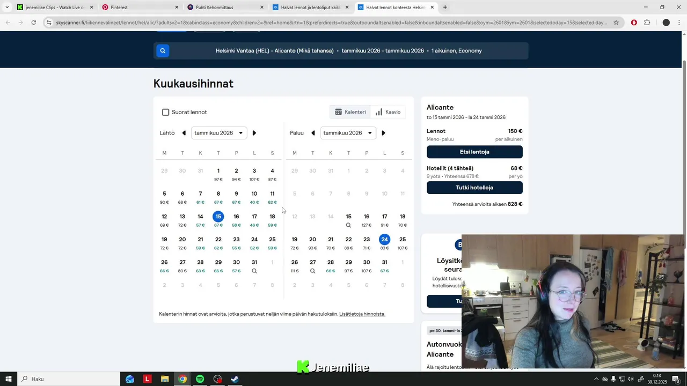Select departure date 27 at 80 €
This screenshot has height=386, width=687.
(x=182, y=266)
